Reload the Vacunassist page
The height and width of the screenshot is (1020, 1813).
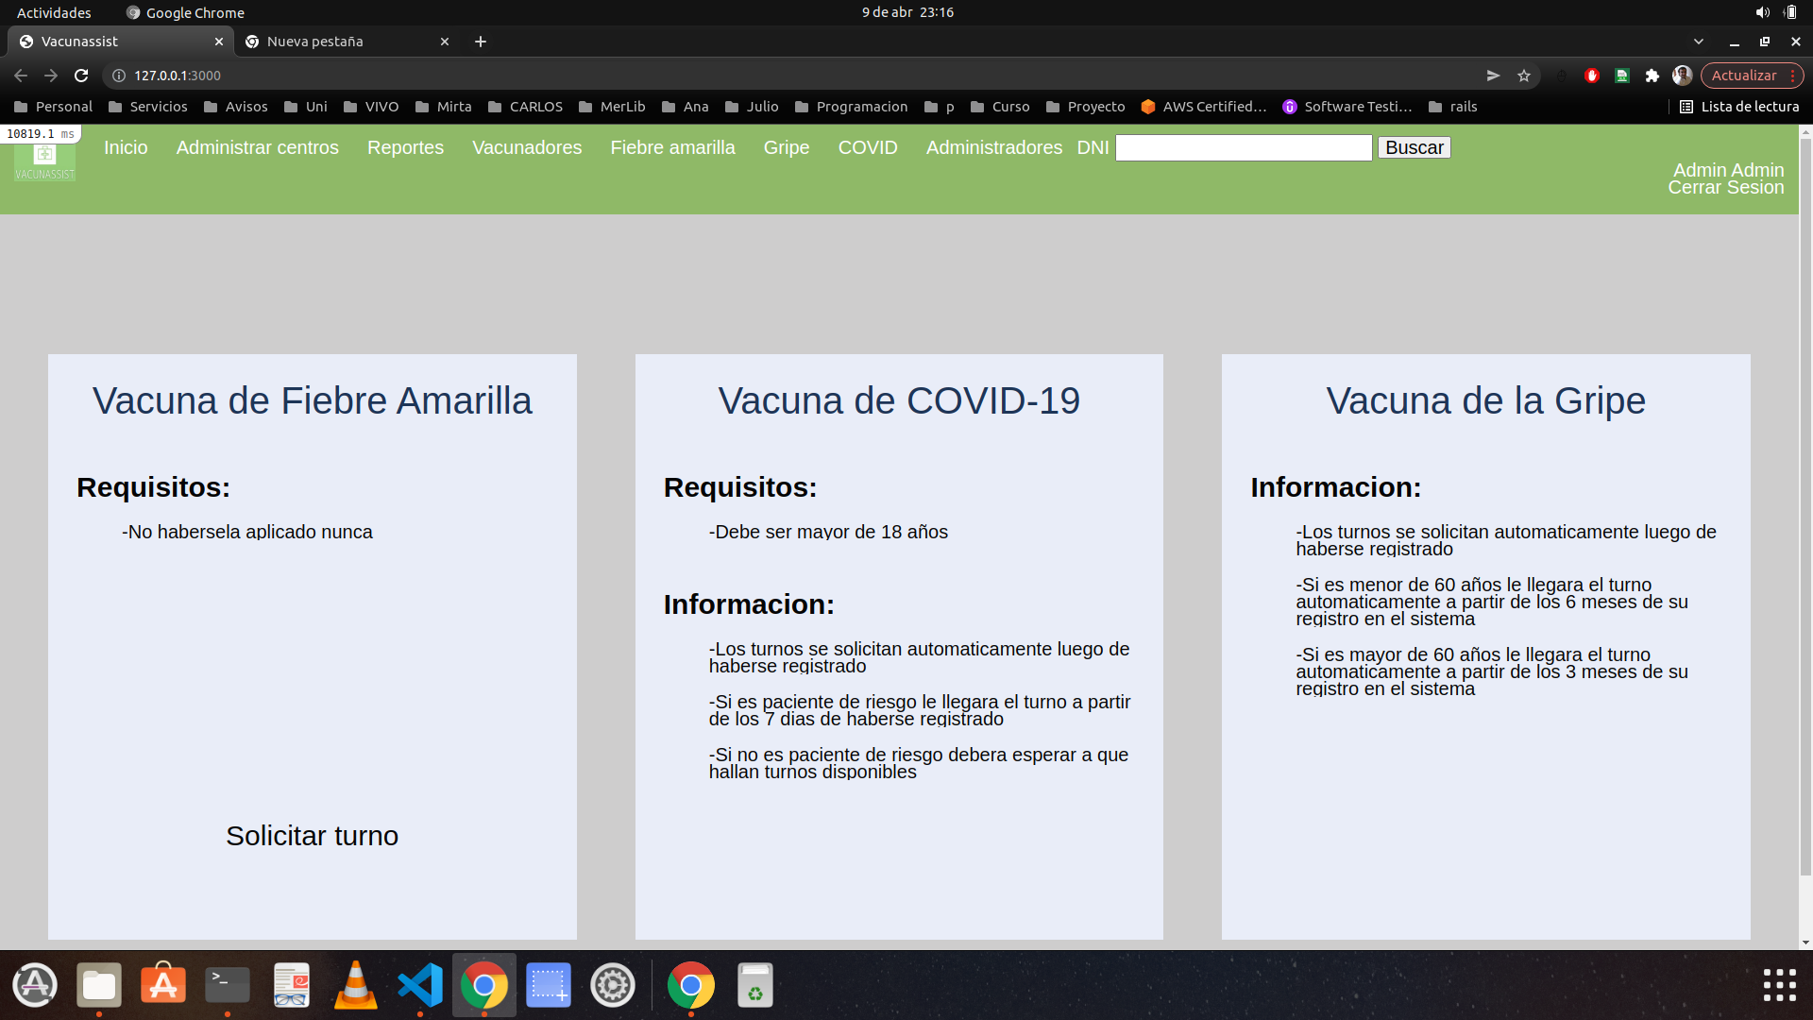81,76
